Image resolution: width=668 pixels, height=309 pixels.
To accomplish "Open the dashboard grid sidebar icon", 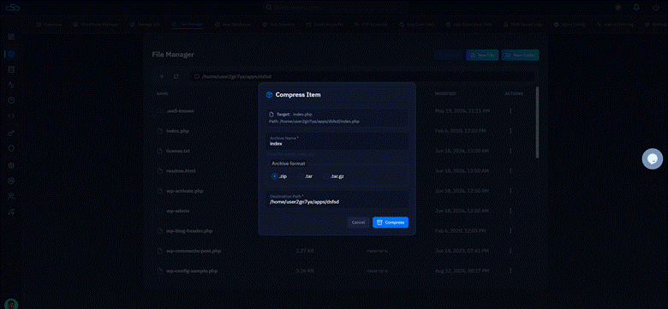I will (x=11, y=37).
